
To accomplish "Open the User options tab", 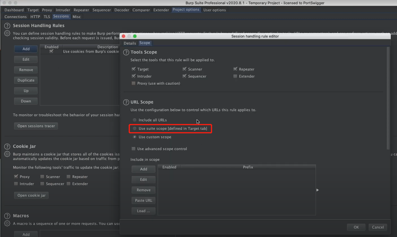I will 215,10.
